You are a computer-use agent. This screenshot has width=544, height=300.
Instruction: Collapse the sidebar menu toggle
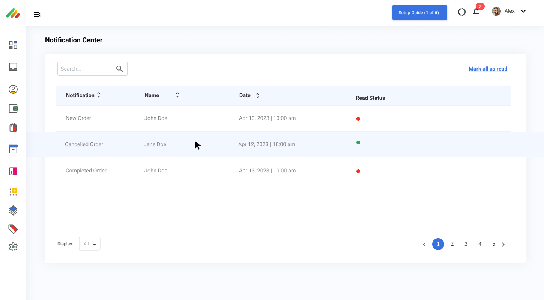[37, 15]
